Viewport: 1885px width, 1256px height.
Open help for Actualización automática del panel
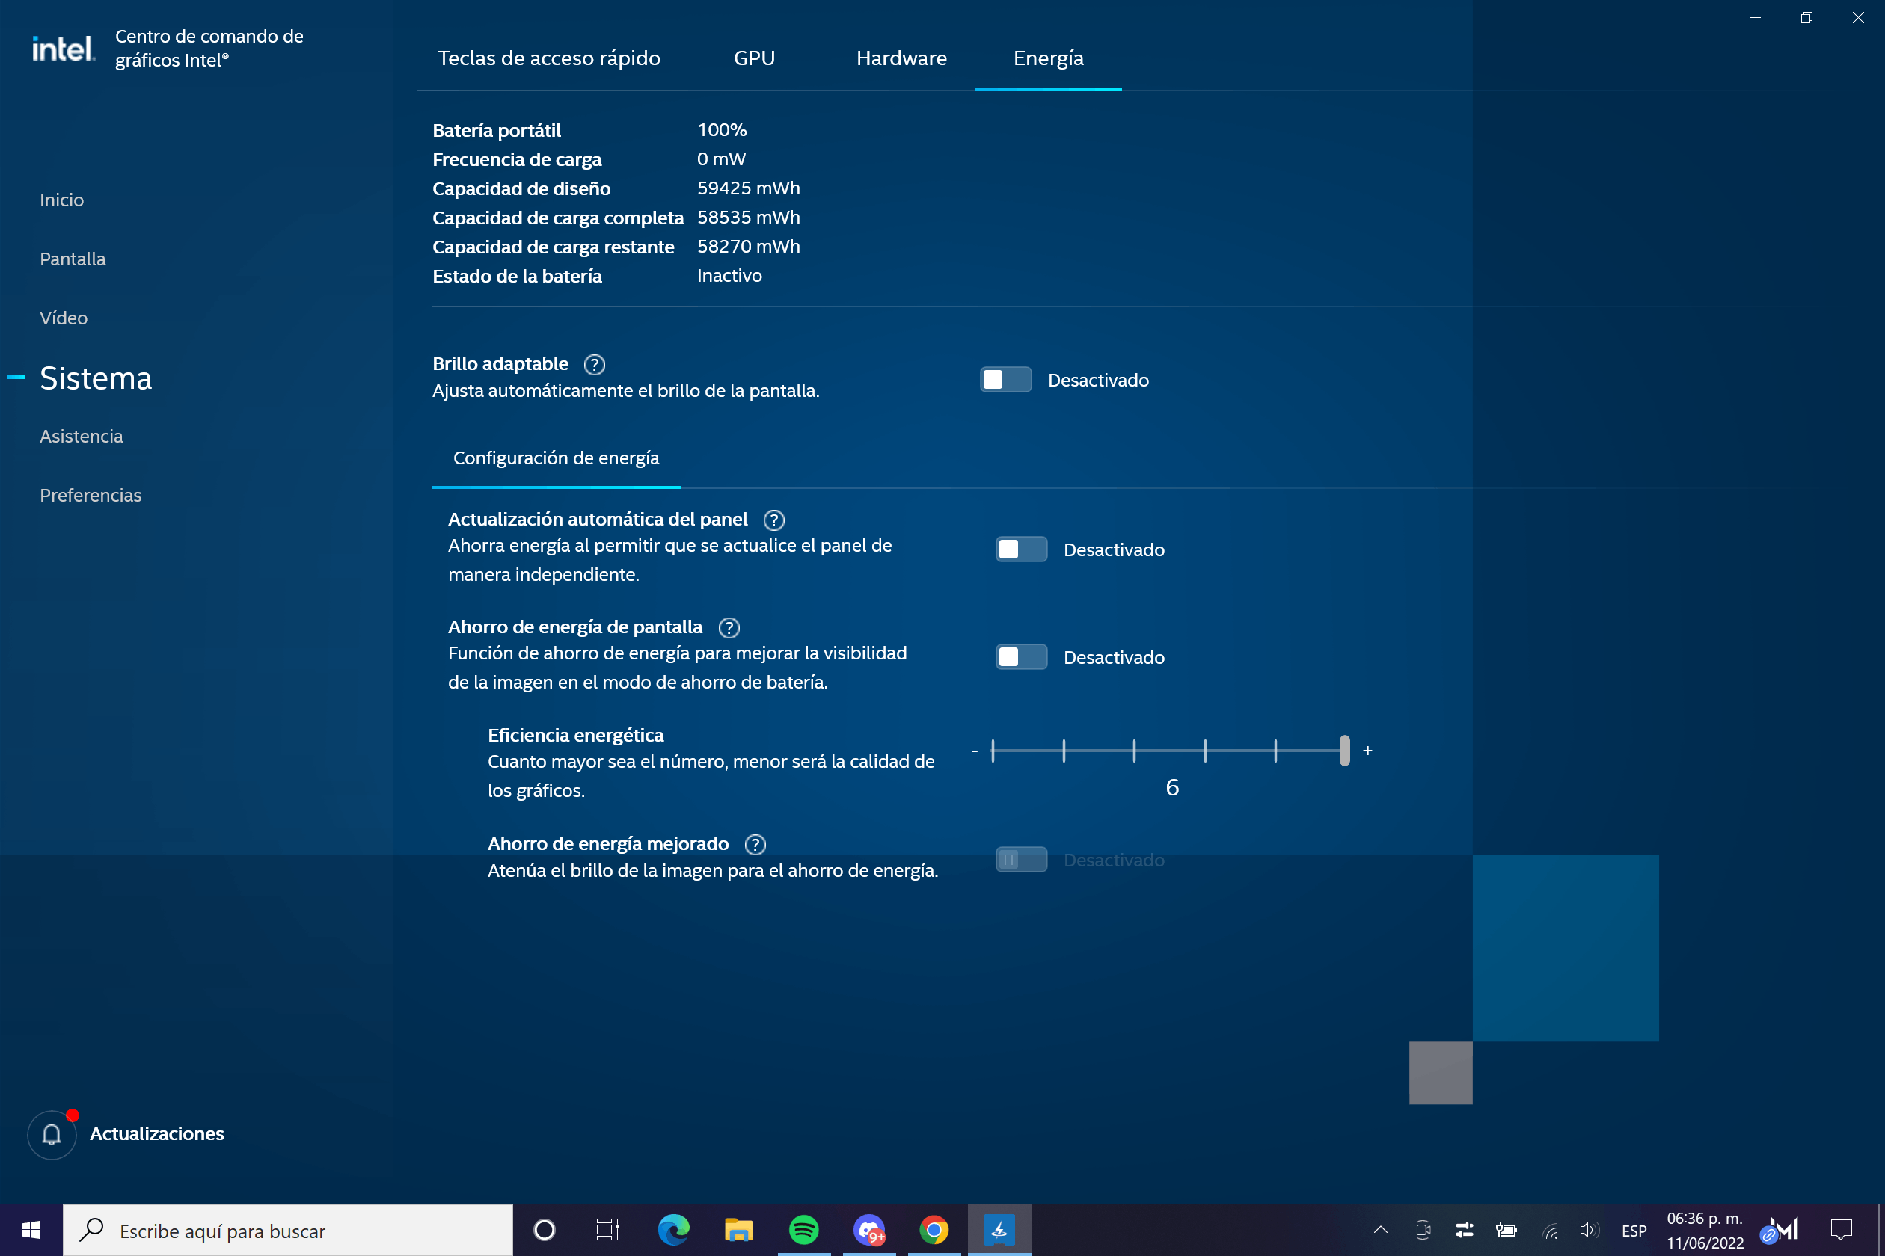tap(773, 520)
